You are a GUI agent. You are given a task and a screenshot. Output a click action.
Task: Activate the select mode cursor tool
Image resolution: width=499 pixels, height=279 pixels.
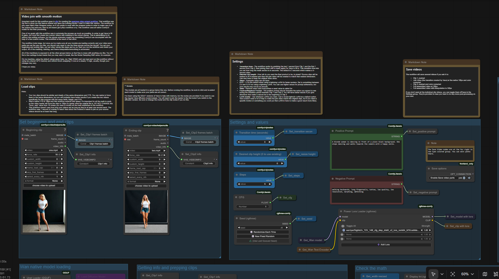(433, 274)
